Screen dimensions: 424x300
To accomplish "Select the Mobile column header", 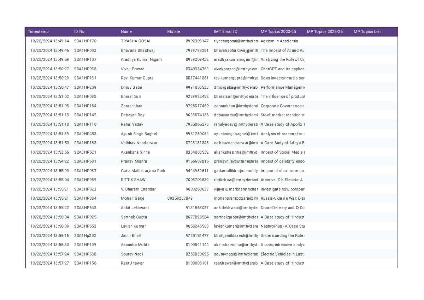I will click(173, 32).
